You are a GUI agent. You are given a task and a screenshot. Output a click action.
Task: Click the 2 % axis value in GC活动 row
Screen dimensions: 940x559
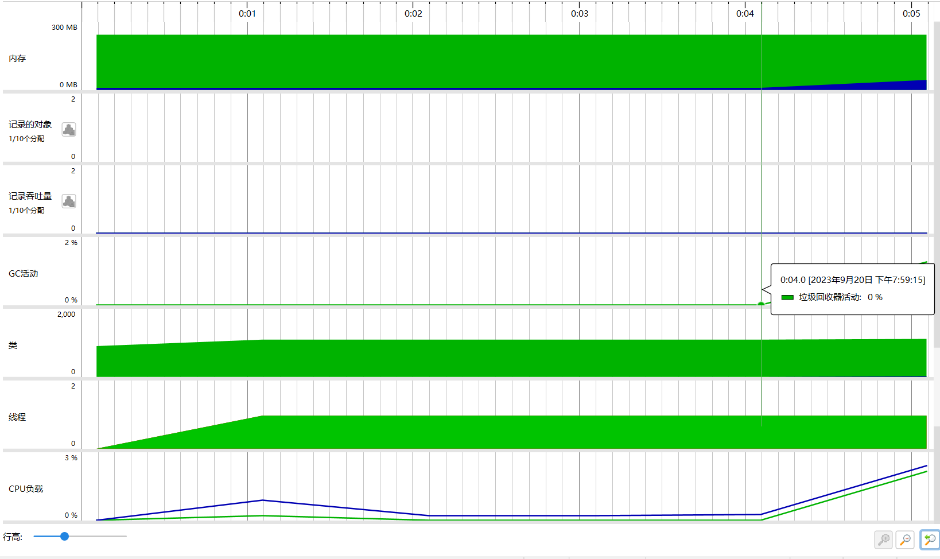pos(71,243)
